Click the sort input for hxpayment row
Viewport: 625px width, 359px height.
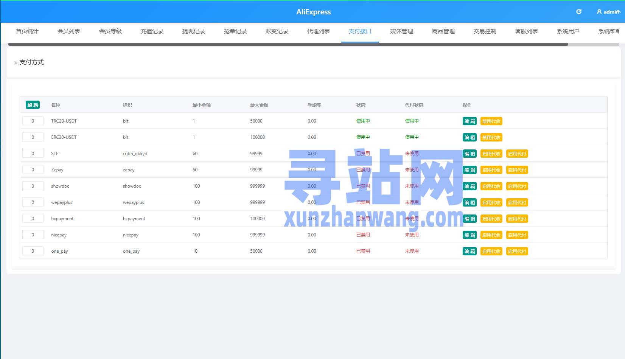[x=33, y=219]
